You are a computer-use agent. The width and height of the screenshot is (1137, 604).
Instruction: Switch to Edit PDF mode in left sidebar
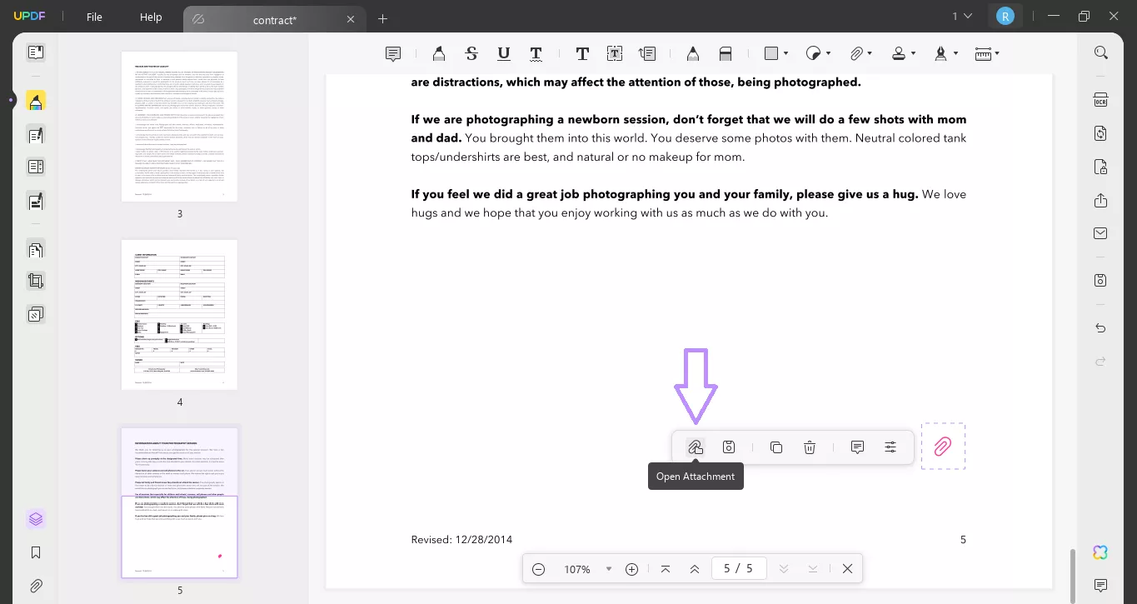(x=35, y=135)
